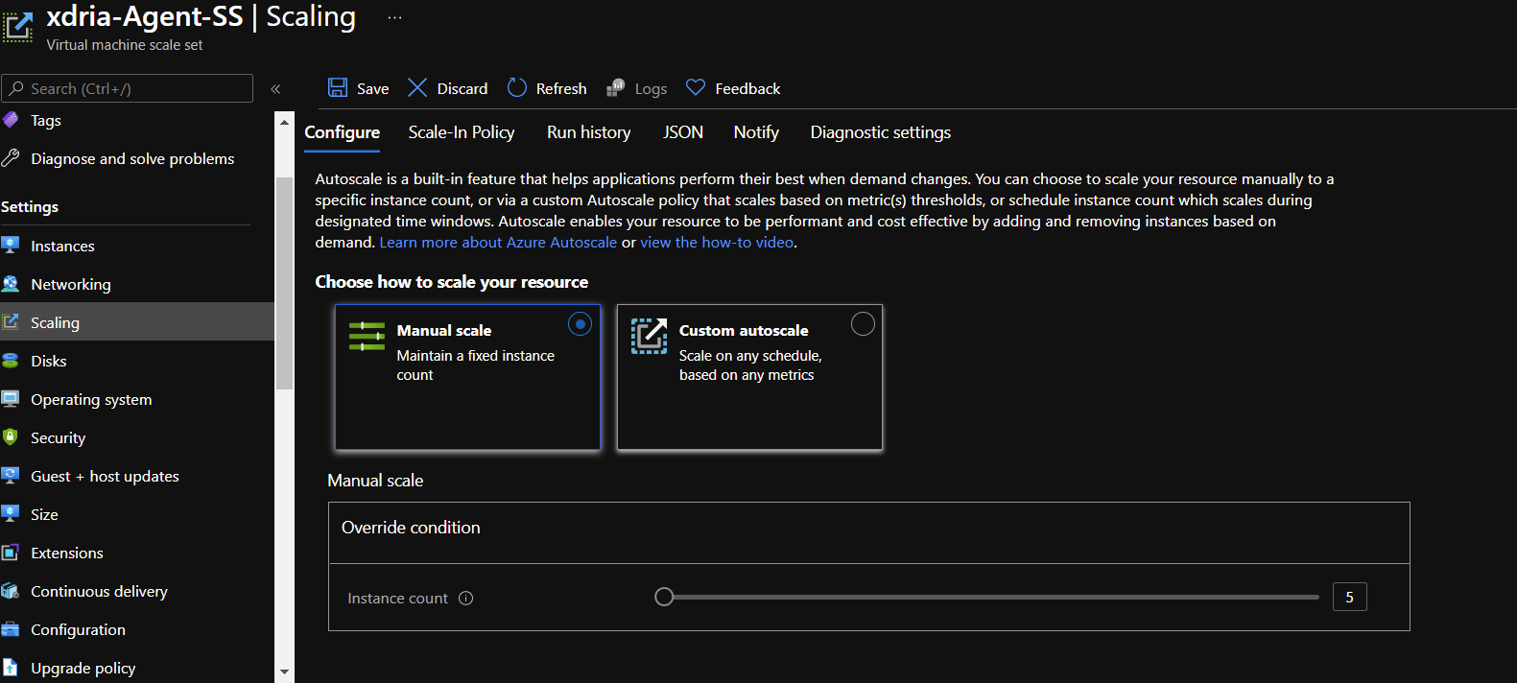This screenshot has width=1517, height=683.
Task: Click the Operating system icon
Action: tap(11, 399)
